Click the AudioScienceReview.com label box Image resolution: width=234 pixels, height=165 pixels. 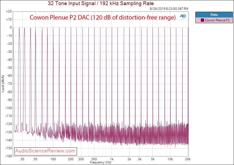[x=46, y=151]
